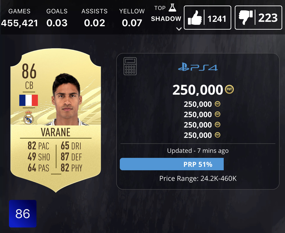Click the PRP 51% progress bar
285x233 pixels.
tap(172, 164)
